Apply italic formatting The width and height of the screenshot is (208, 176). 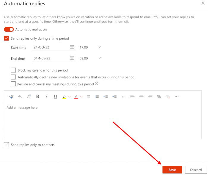pyautogui.click(x=46, y=96)
